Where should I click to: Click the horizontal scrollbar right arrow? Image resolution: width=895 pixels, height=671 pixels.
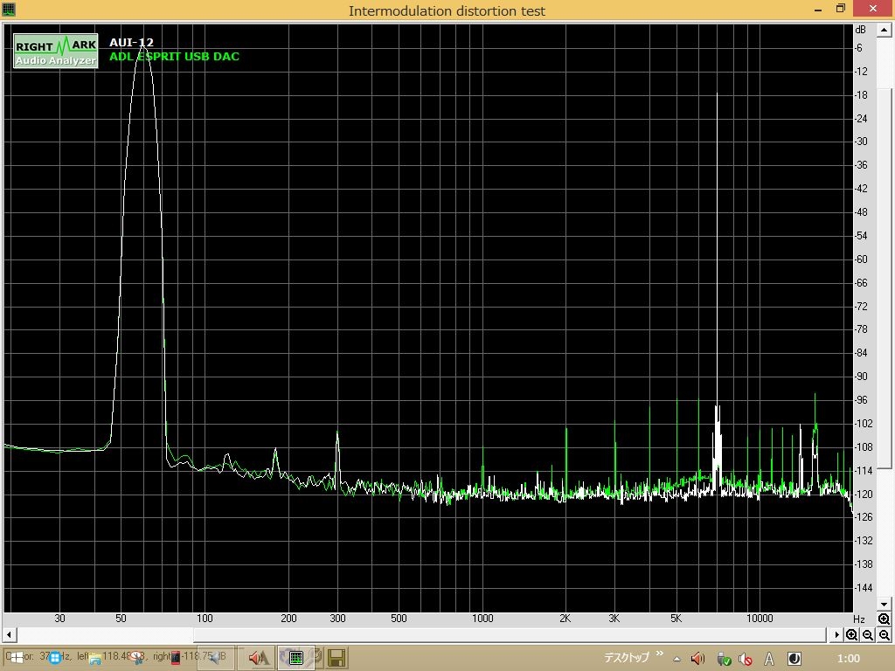(x=837, y=635)
